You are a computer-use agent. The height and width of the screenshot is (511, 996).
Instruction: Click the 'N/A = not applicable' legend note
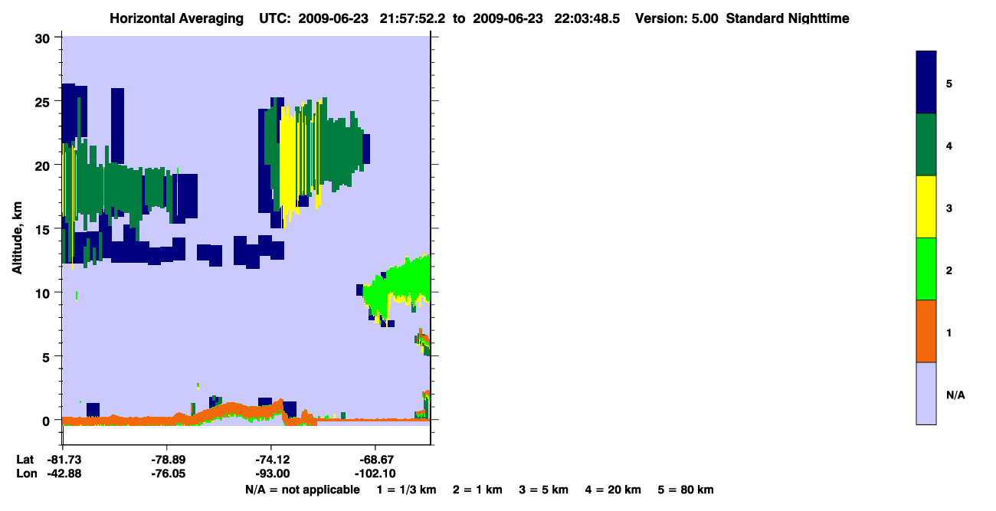coord(302,490)
